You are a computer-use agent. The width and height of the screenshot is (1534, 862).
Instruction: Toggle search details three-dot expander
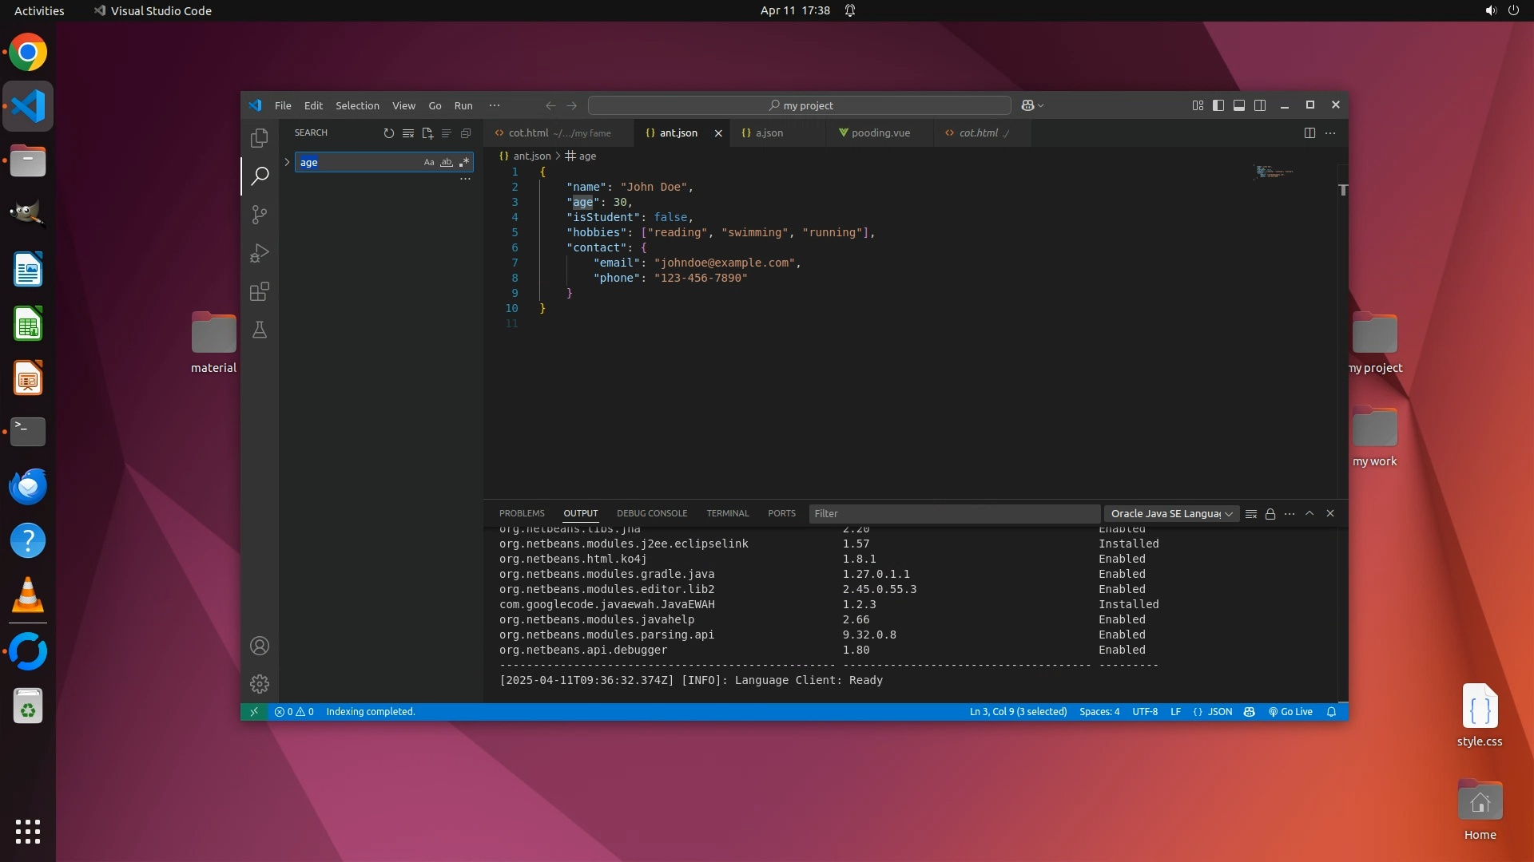click(465, 180)
